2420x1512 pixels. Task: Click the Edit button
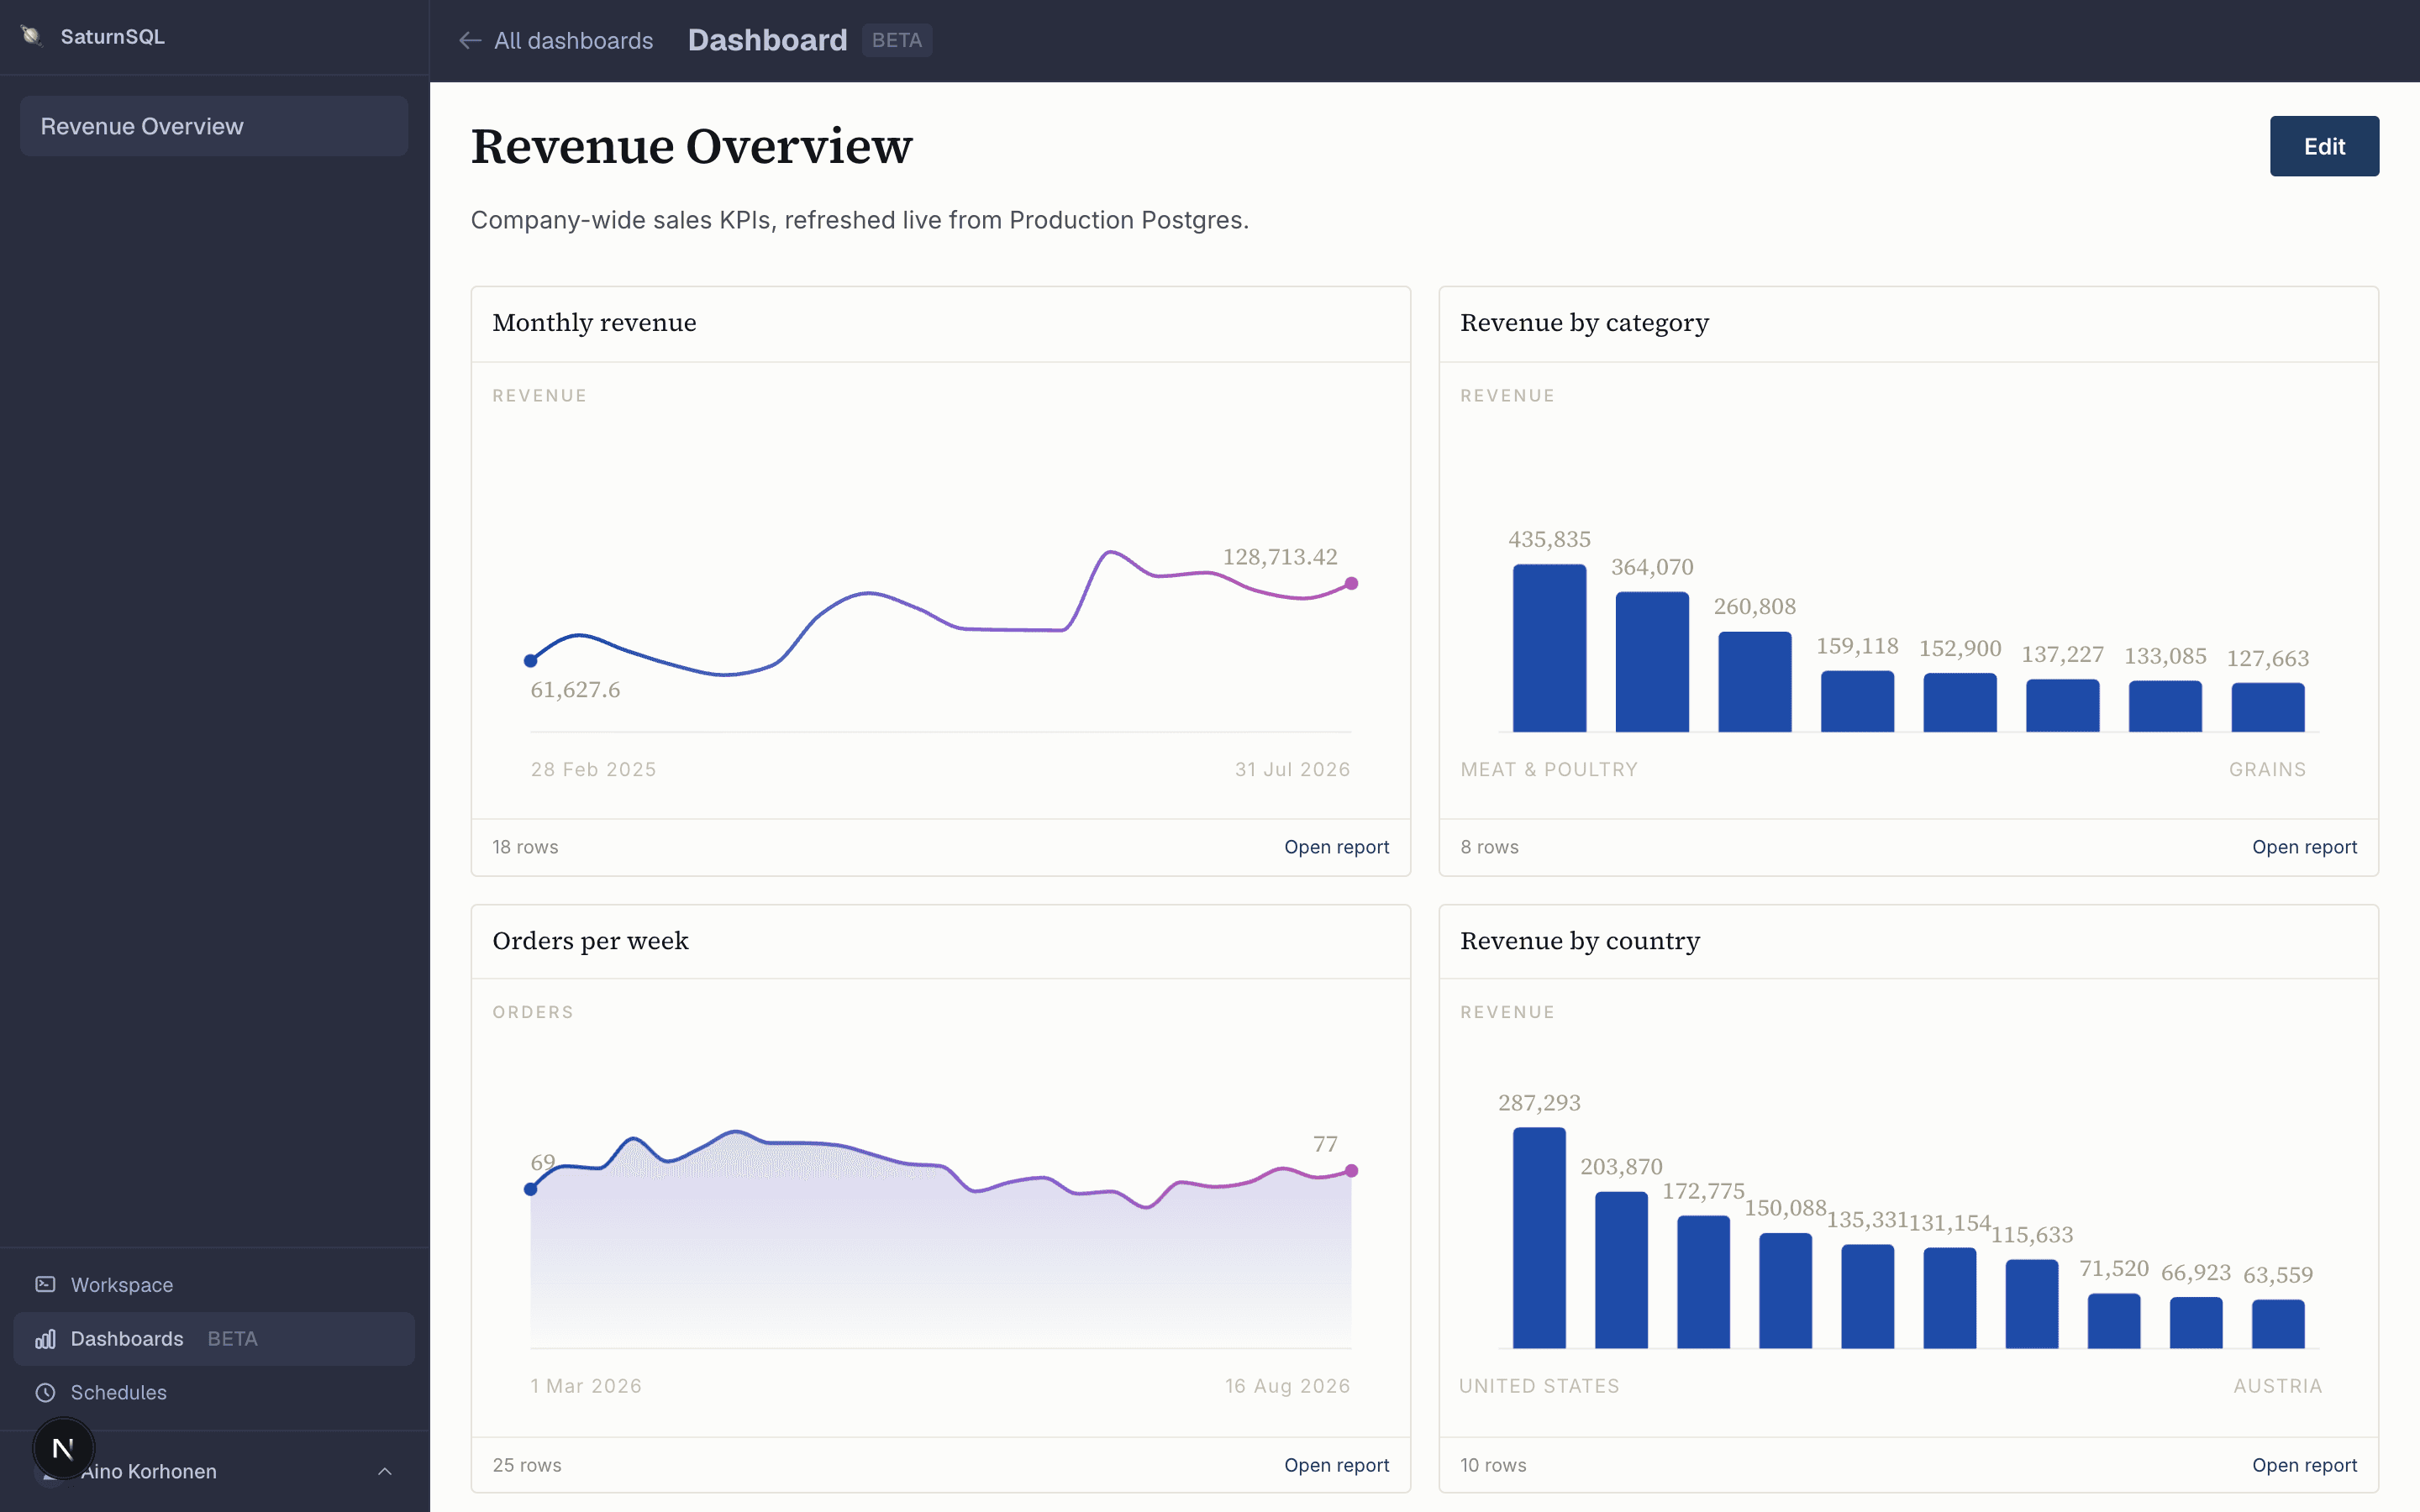2324,146
